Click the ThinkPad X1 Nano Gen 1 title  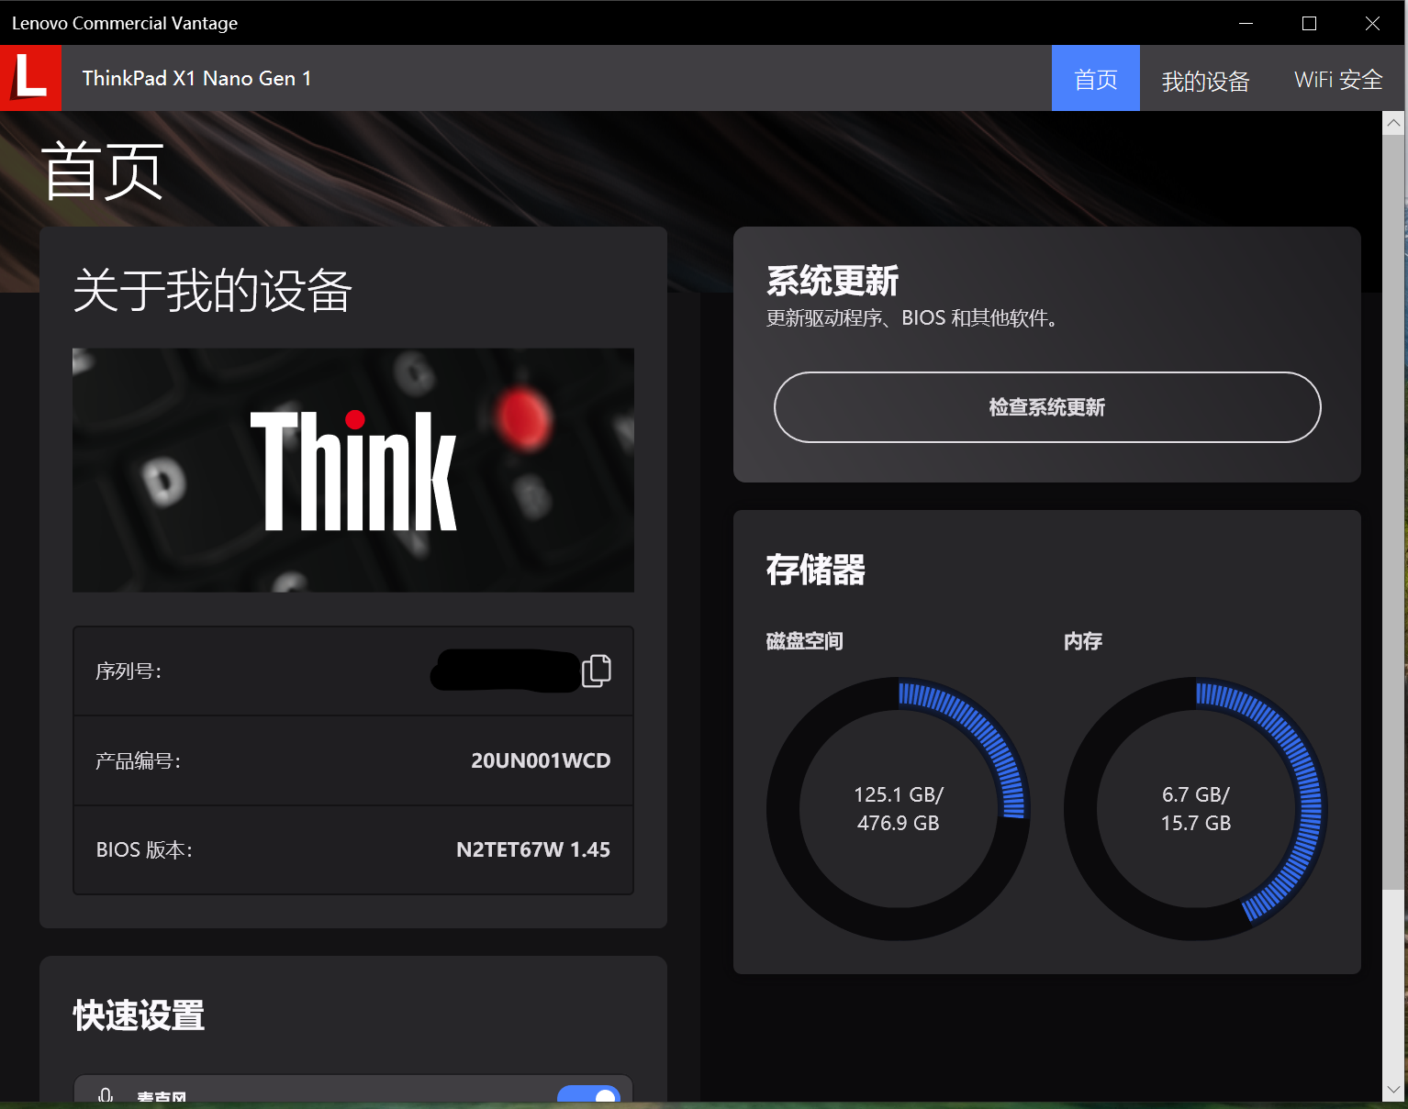[196, 78]
